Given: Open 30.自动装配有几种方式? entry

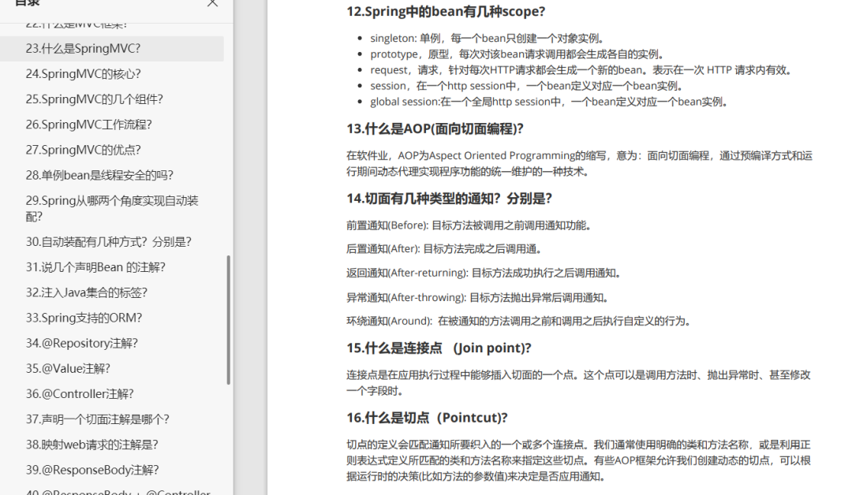Looking at the screenshot, I should click(x=108, y=241).
